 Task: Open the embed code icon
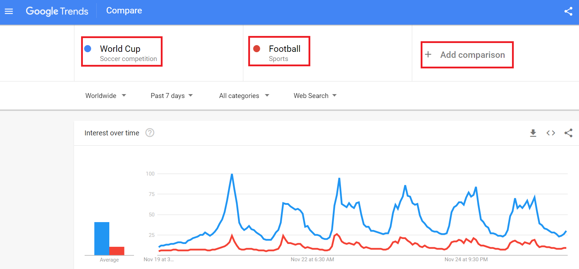click(551, 133)
